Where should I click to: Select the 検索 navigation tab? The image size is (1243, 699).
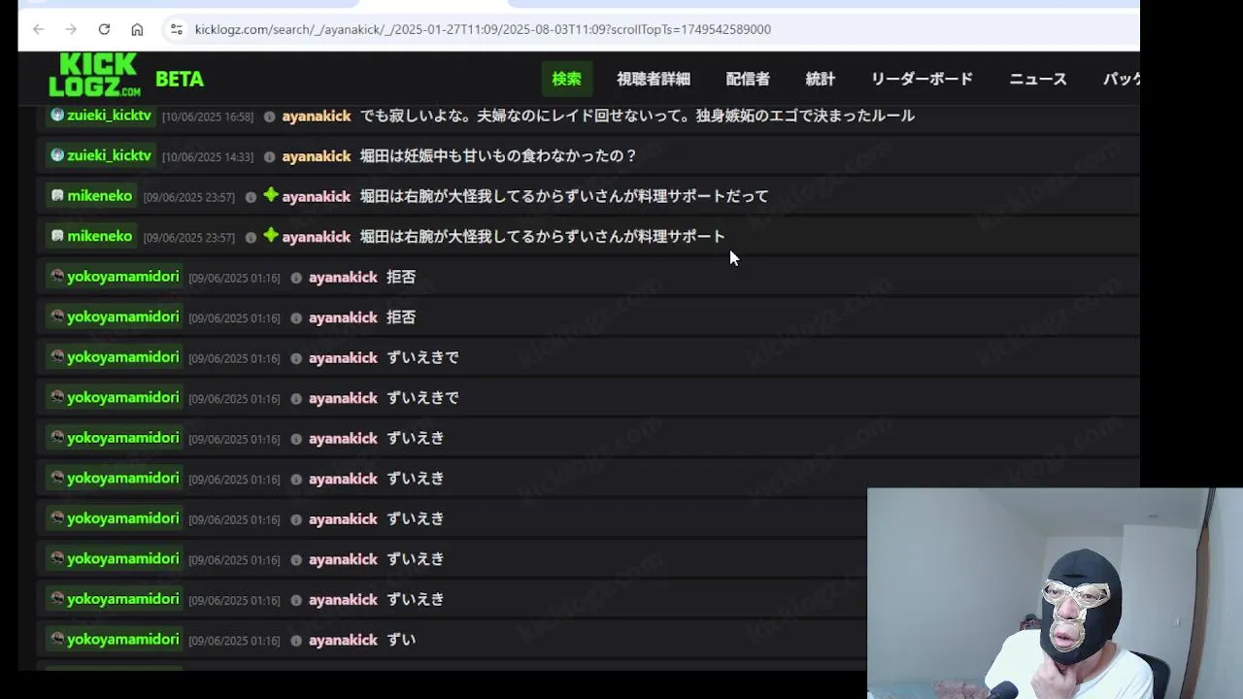point(566,79)
